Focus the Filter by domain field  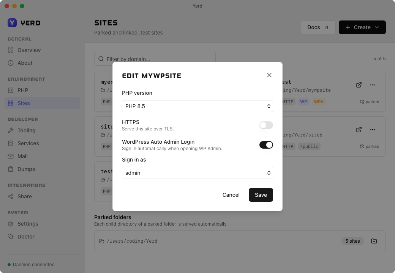[x=155, y=59]
